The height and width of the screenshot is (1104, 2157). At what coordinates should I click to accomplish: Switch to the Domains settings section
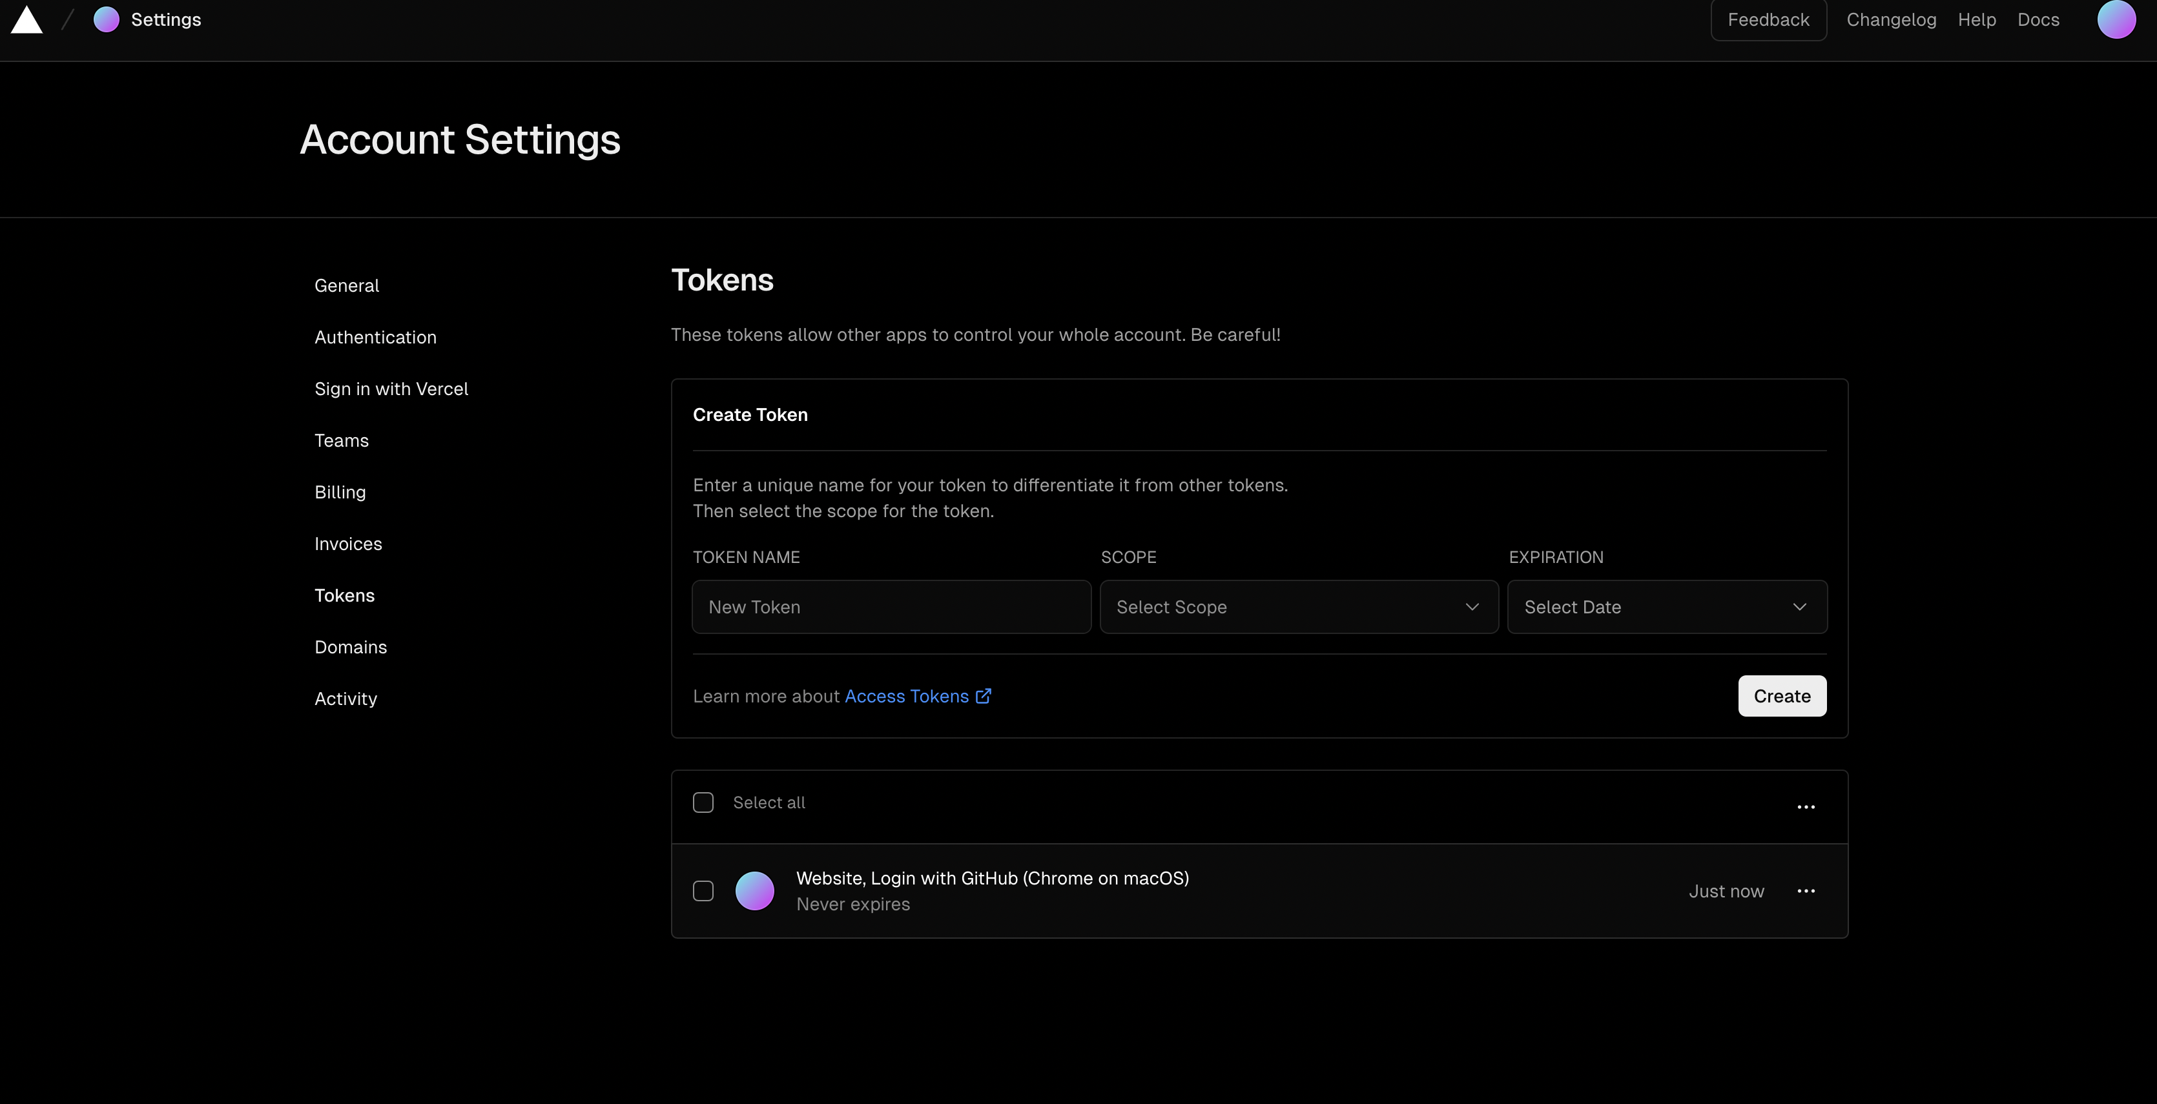(x=350, y=647)
